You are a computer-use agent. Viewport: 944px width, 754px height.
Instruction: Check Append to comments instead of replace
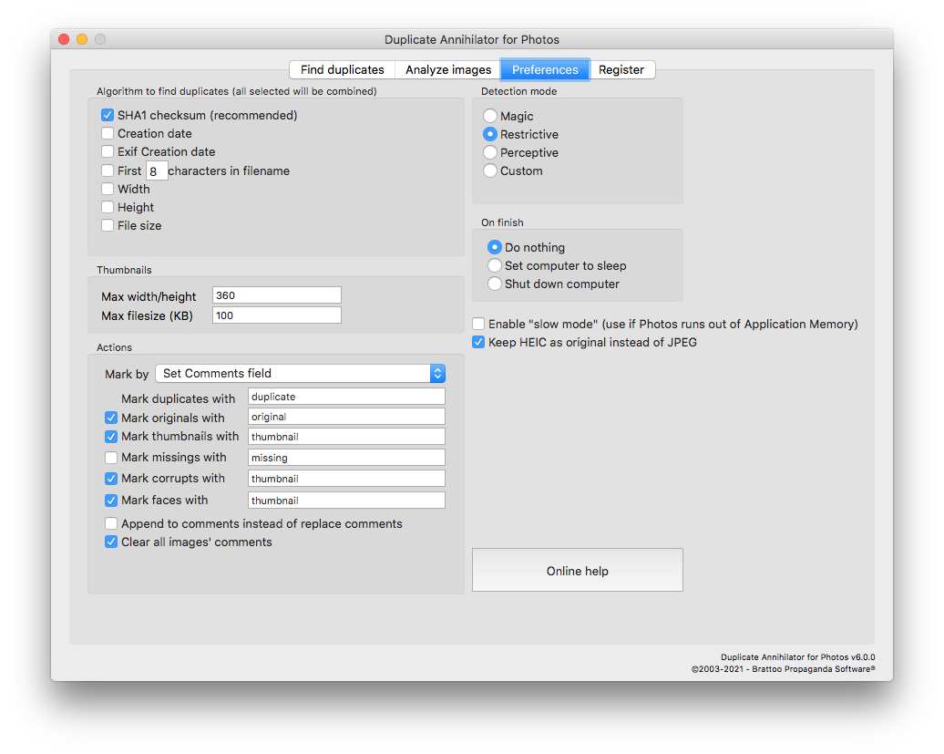(x=111, y=523)
